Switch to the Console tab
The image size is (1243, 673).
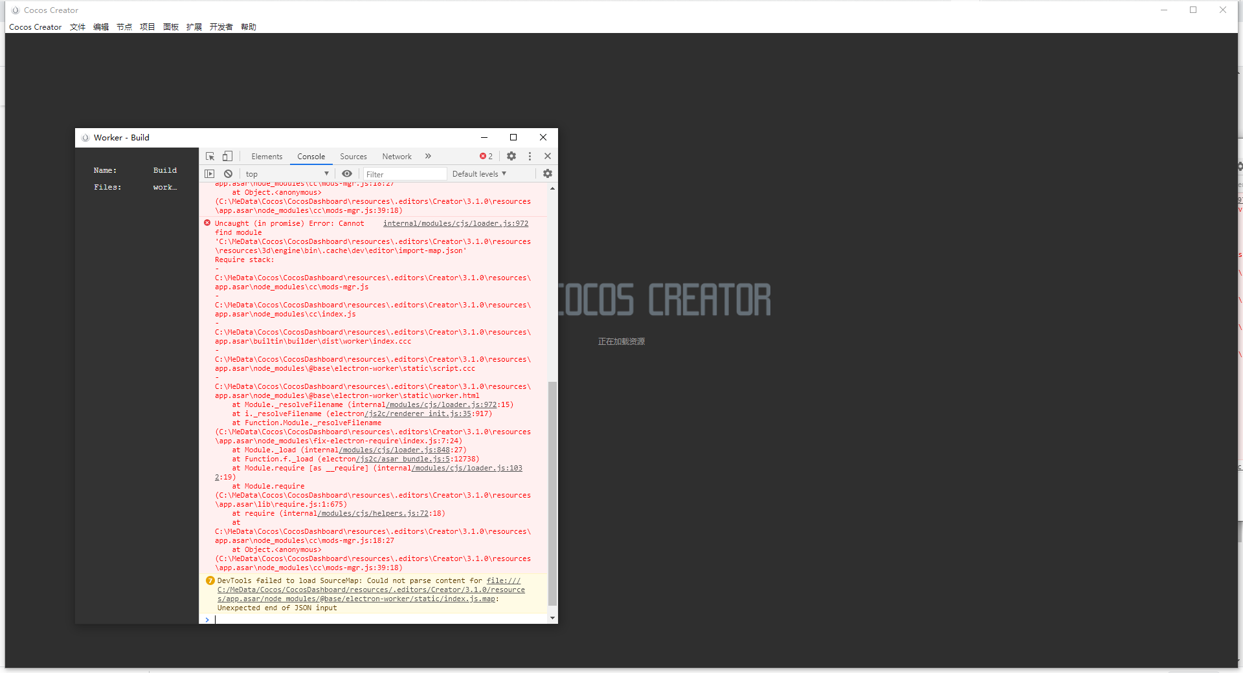click(x=311, y=157)
